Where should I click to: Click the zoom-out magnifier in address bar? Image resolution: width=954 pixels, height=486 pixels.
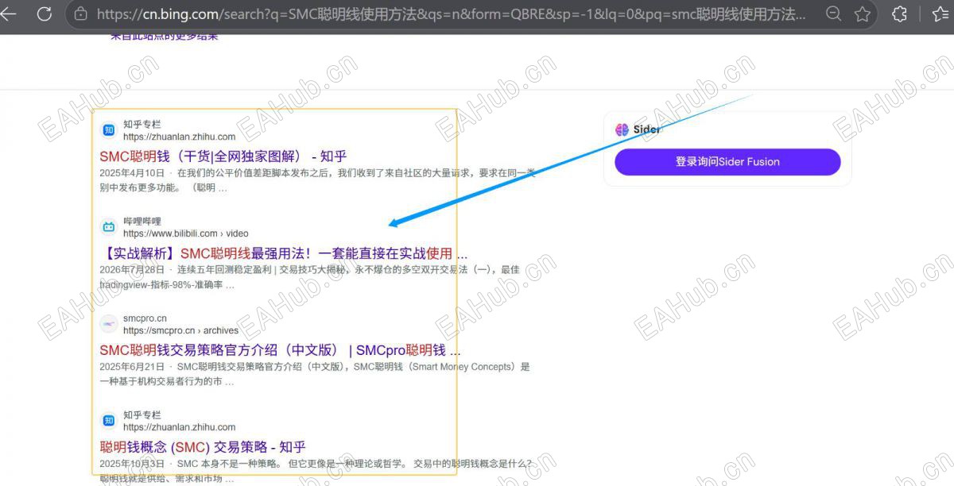coord(833,13)
